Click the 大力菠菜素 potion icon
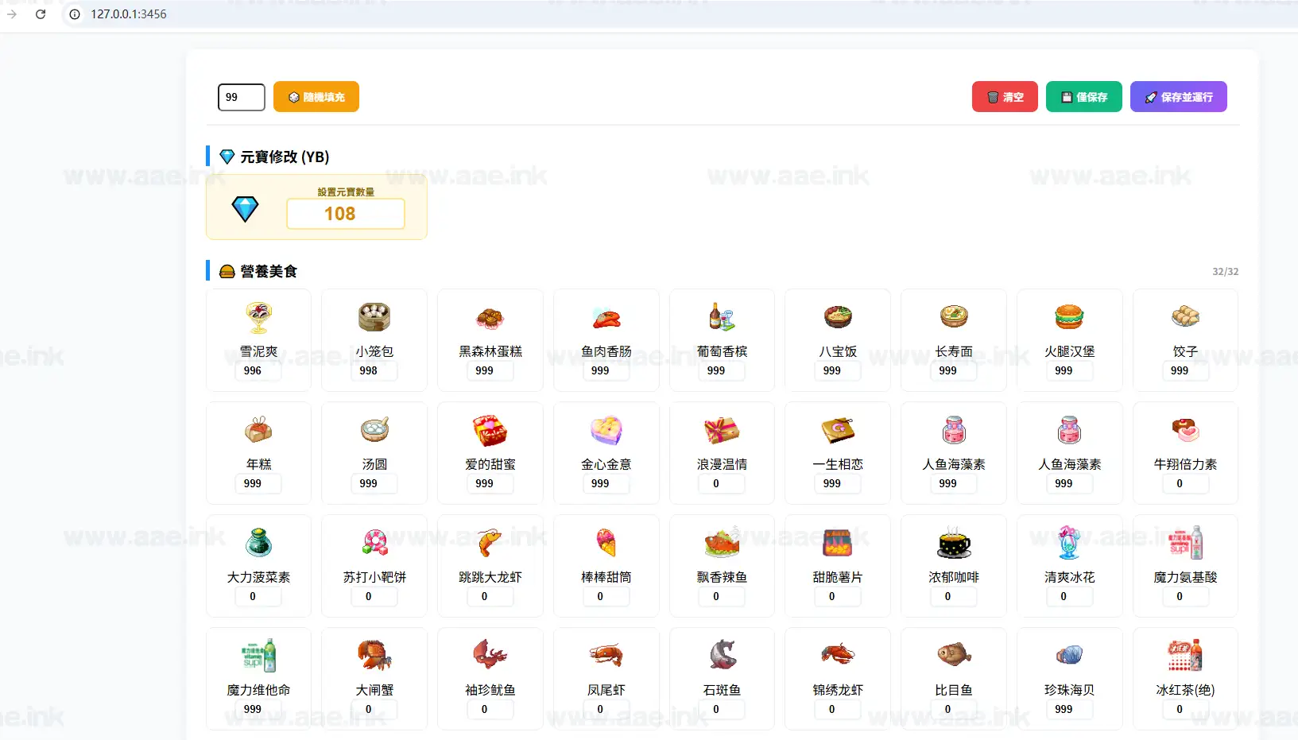Image resolution: width=1298 pixels, height=740 pixels. (258, 543)
